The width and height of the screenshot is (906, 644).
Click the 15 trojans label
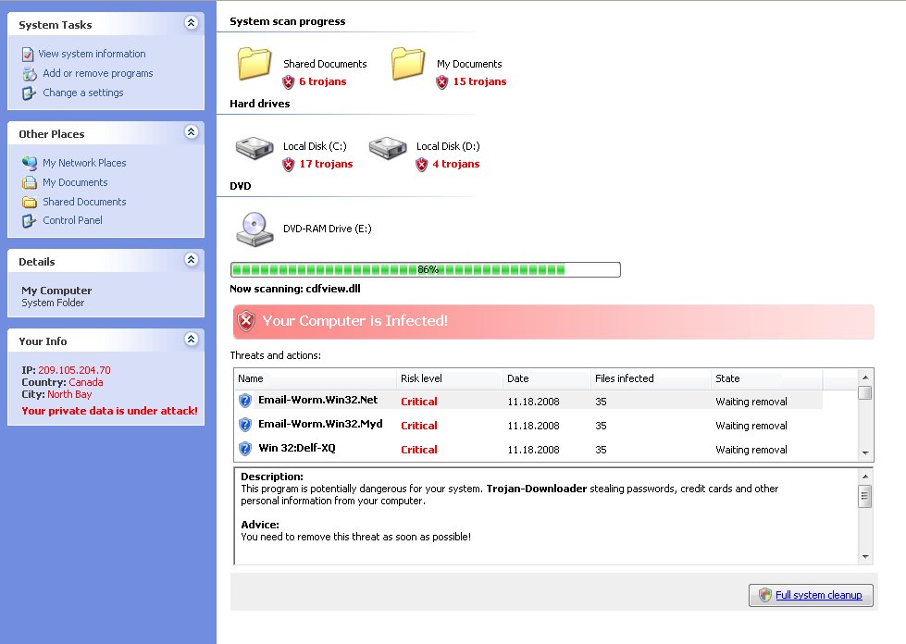(479, 81)
